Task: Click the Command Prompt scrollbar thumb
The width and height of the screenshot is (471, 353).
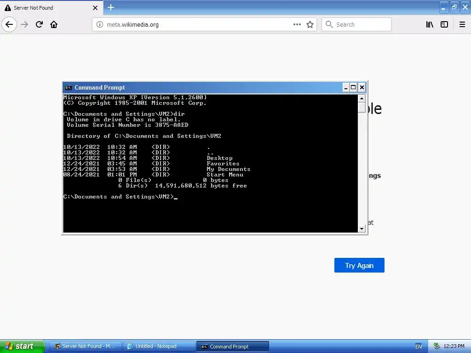Action: coord(362,107)
